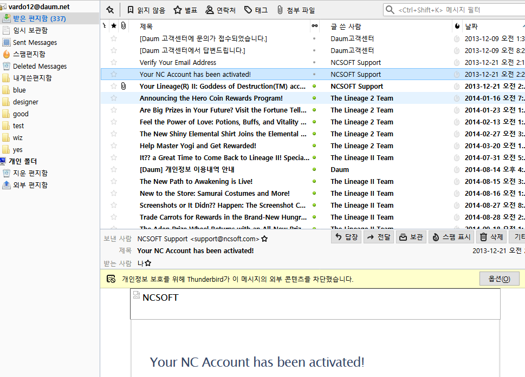Open the local trash 지운 편지함
525x377 pixels.
coord(30,173)
